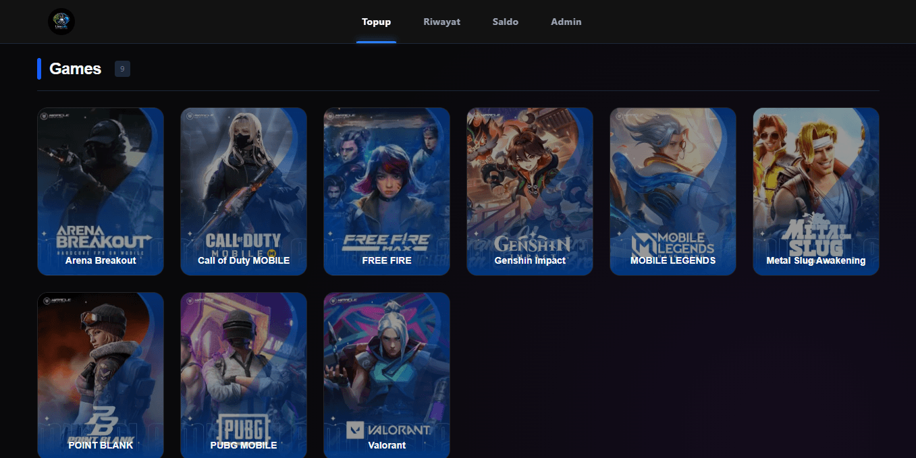The image size is (916, 458).
Task: Select the Valorant game card
Action: 387,375
